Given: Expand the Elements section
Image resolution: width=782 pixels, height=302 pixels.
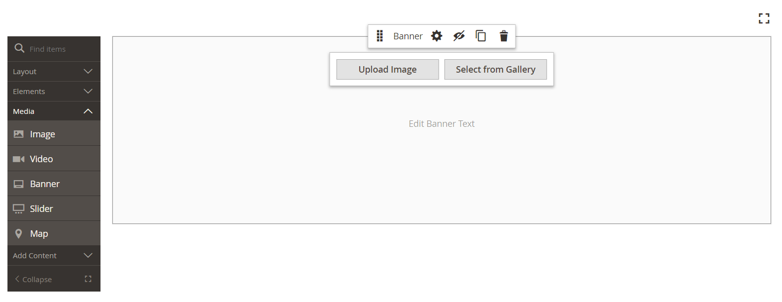Looking at the screenshot, I should tap(53, 91).
